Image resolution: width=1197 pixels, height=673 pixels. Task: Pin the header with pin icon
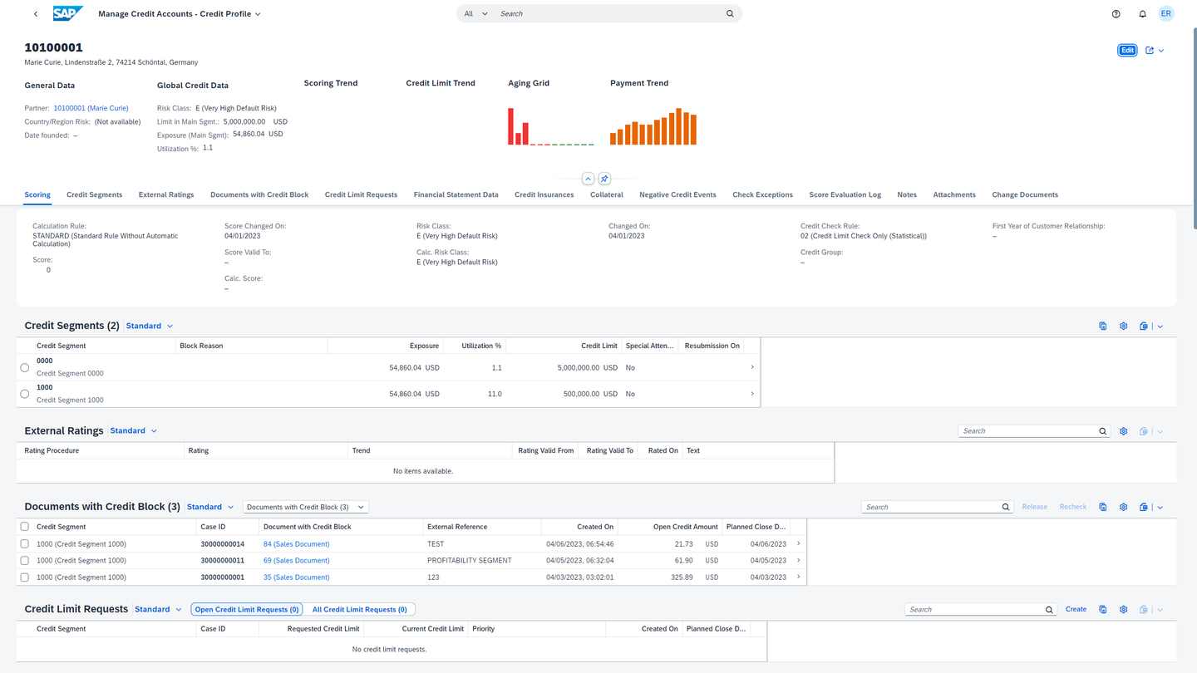(604, 179)
